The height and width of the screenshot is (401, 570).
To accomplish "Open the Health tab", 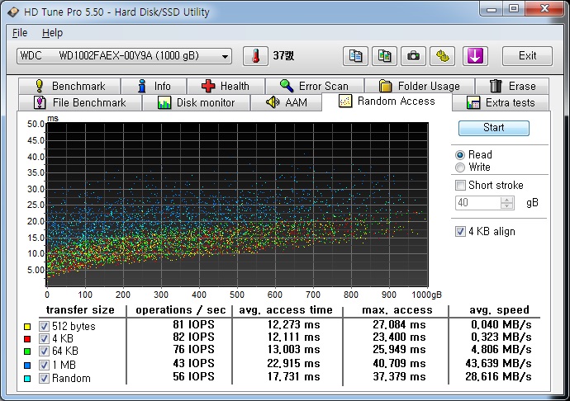I will coord(226,86).
